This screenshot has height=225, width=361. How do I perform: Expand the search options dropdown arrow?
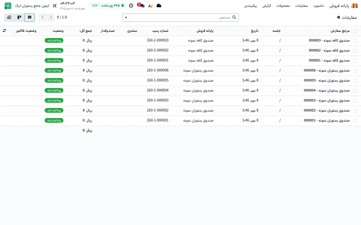(x=126, y=17)
